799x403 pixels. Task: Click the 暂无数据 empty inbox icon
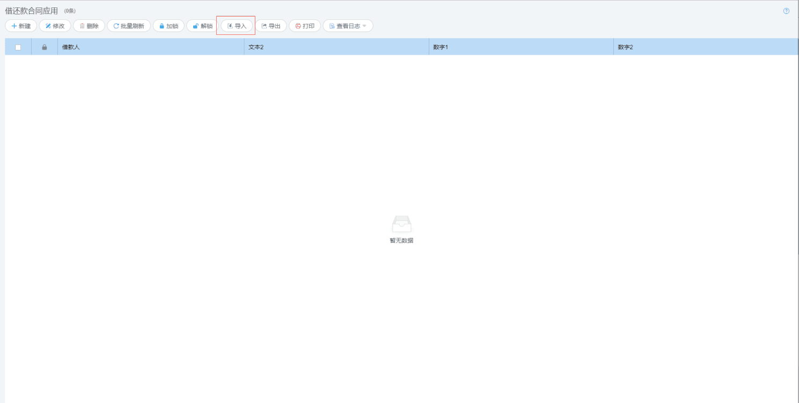tap(402, 224)
